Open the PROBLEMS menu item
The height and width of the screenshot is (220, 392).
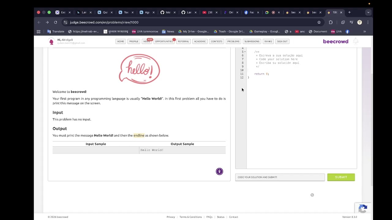233,42
